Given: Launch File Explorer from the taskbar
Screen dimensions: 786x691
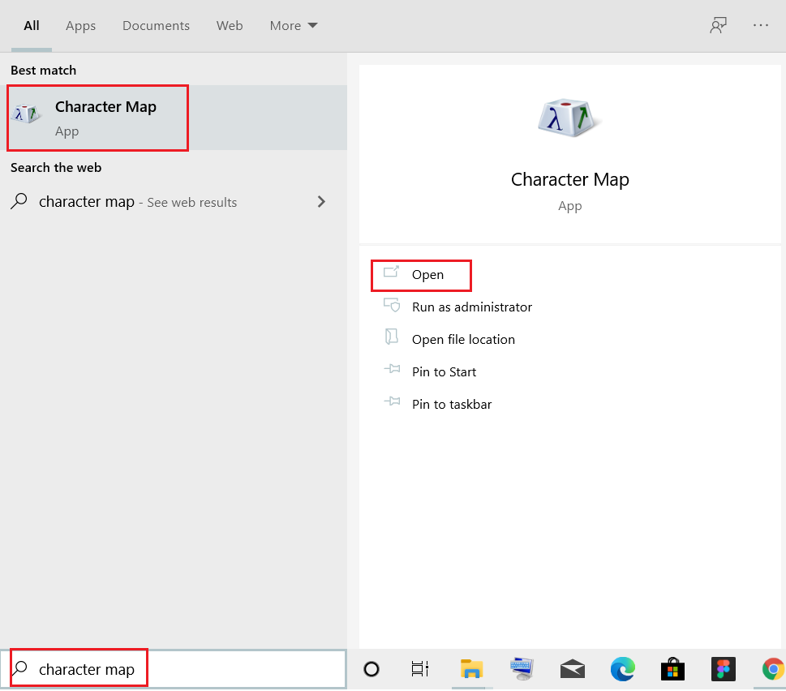Looking at the screenshot, I should [471, 669].
